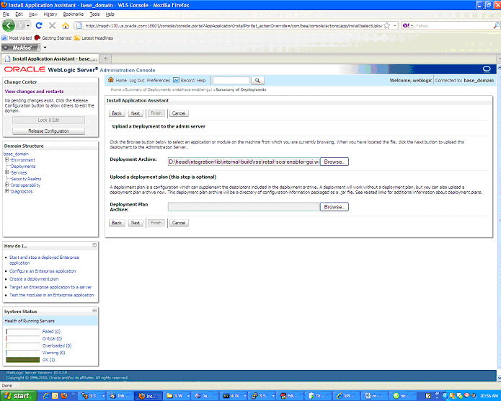
Task: Click the browser address bar
Action: click(x=234, y=25)
